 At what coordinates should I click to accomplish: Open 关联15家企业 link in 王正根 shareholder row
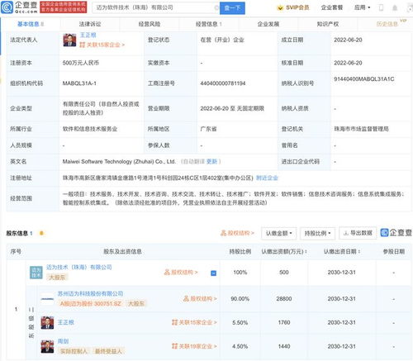click(194, 322)
